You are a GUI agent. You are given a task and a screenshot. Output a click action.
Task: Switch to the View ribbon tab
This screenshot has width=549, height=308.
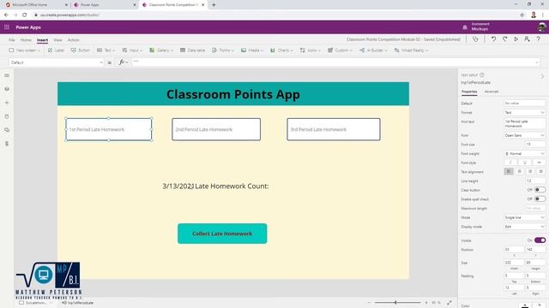pos(57,40)
